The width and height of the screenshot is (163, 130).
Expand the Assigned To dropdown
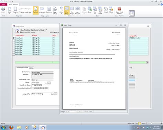(x=52, y=94)
